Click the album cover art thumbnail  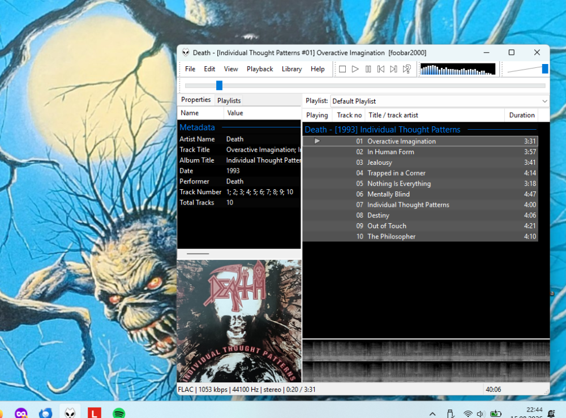click(x=239, y=321)
